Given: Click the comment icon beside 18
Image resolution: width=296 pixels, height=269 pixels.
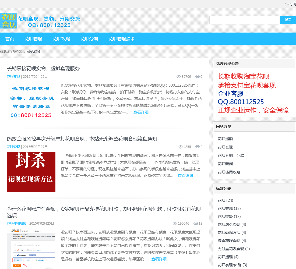Looking at the screenshot, I should coord(196,223).
